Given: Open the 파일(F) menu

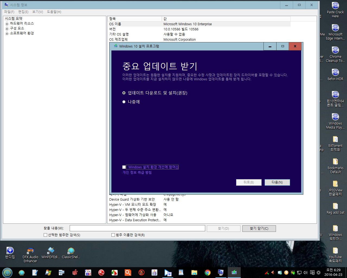Looking at the screenshot, I should (9, 12).
